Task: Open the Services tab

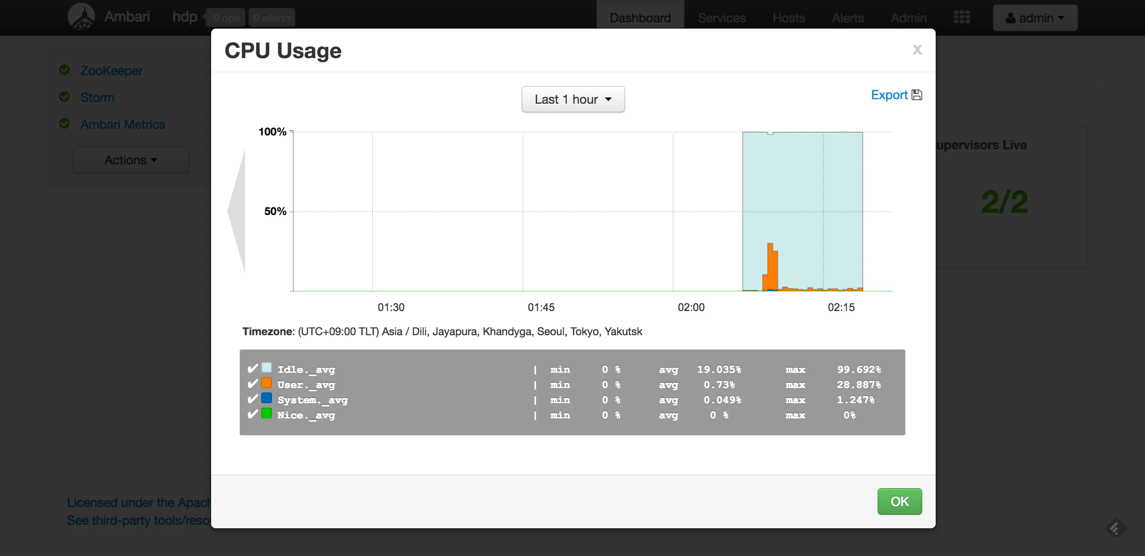Action: coord(722,18)
